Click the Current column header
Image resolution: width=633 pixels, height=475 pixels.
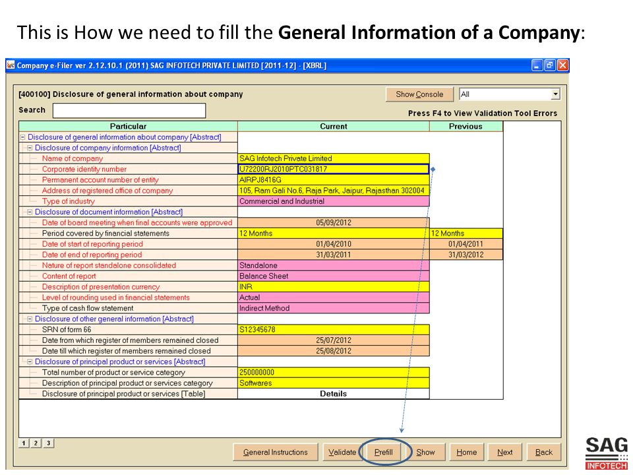click(334, 127)
